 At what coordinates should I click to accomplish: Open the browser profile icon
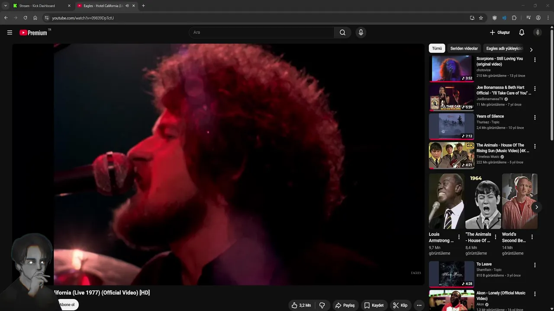coord(538,18)
